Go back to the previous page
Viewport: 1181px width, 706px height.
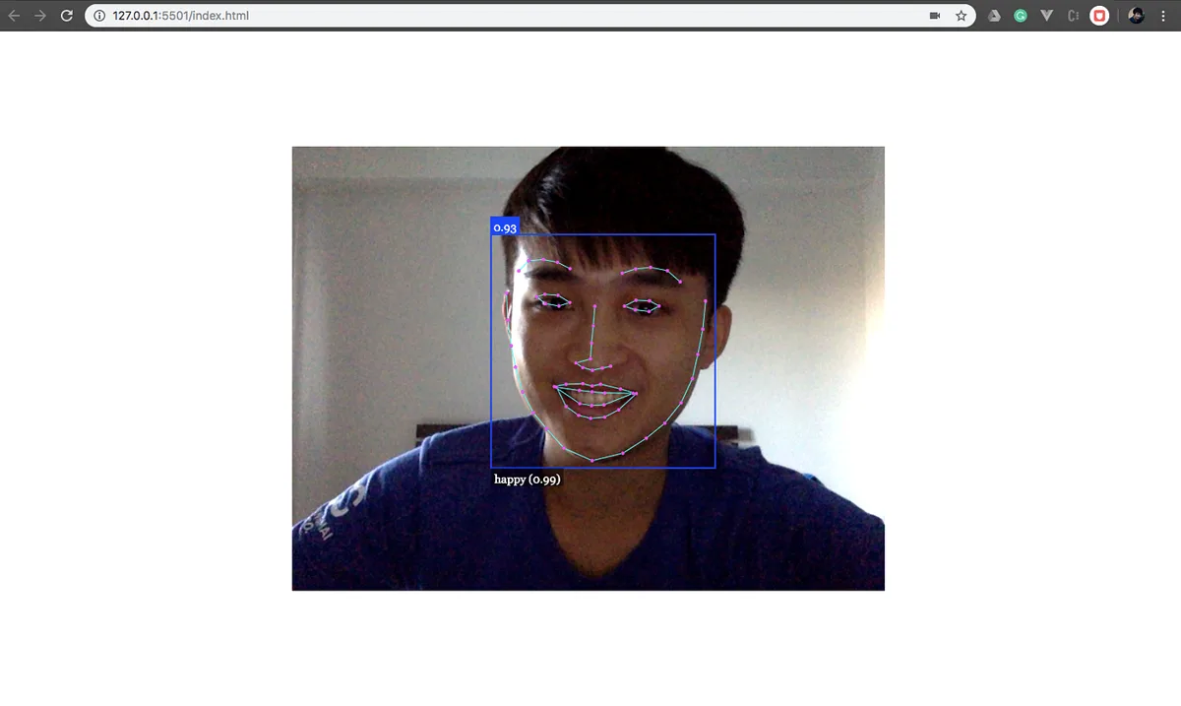(14, 16)
